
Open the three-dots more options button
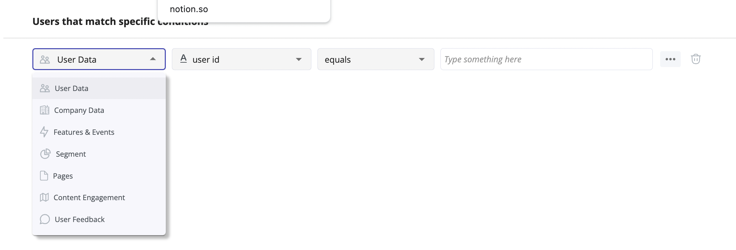click(x=670, y=59)
